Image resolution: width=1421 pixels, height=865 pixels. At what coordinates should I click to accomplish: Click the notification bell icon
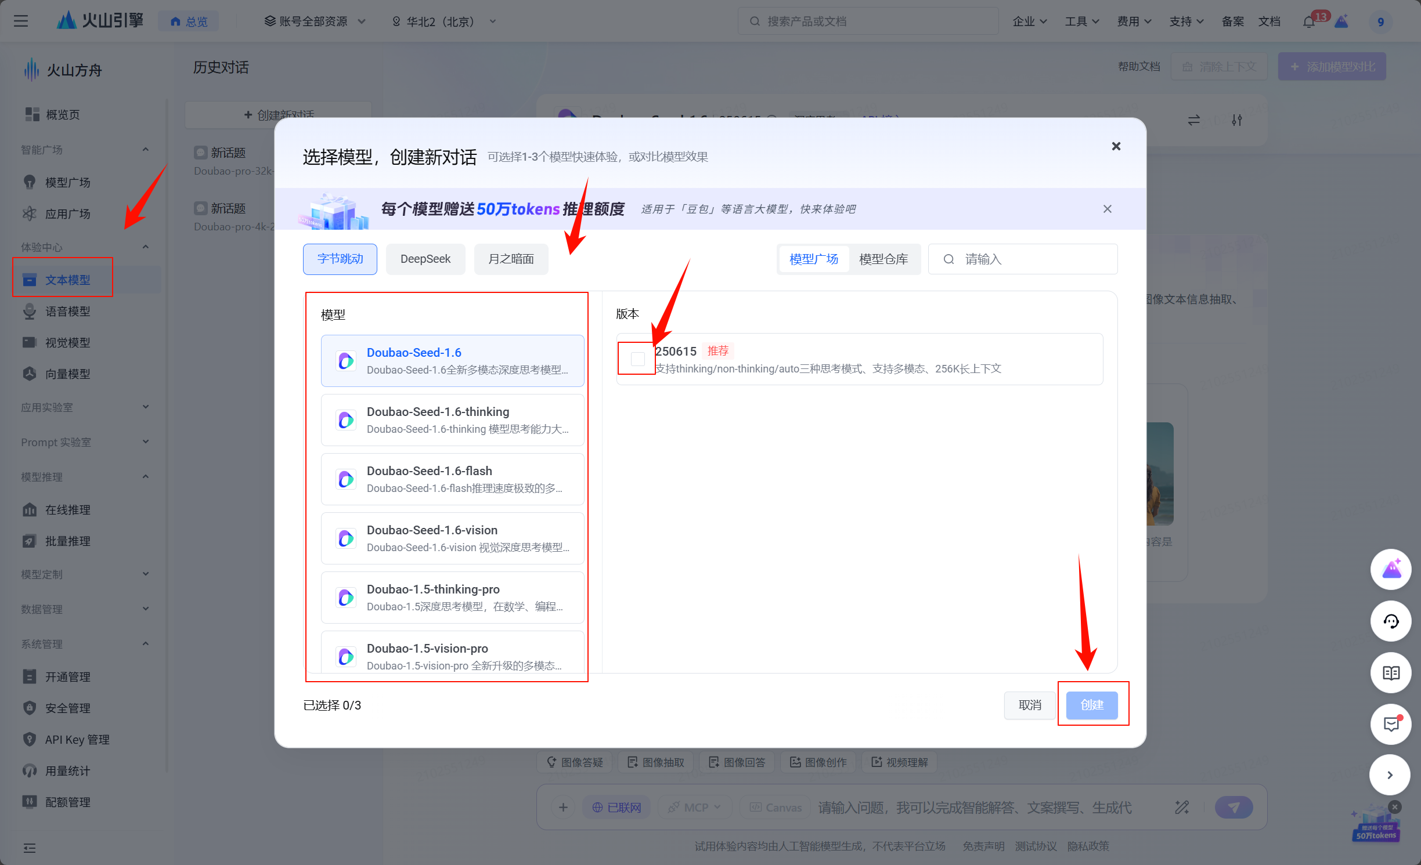tap(1308, 22)
